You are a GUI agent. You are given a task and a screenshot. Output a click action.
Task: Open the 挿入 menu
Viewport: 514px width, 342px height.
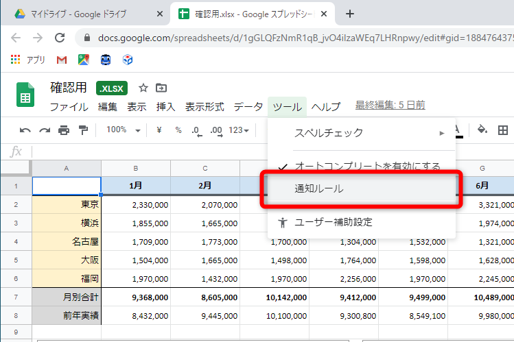click(x=166, y=107)
